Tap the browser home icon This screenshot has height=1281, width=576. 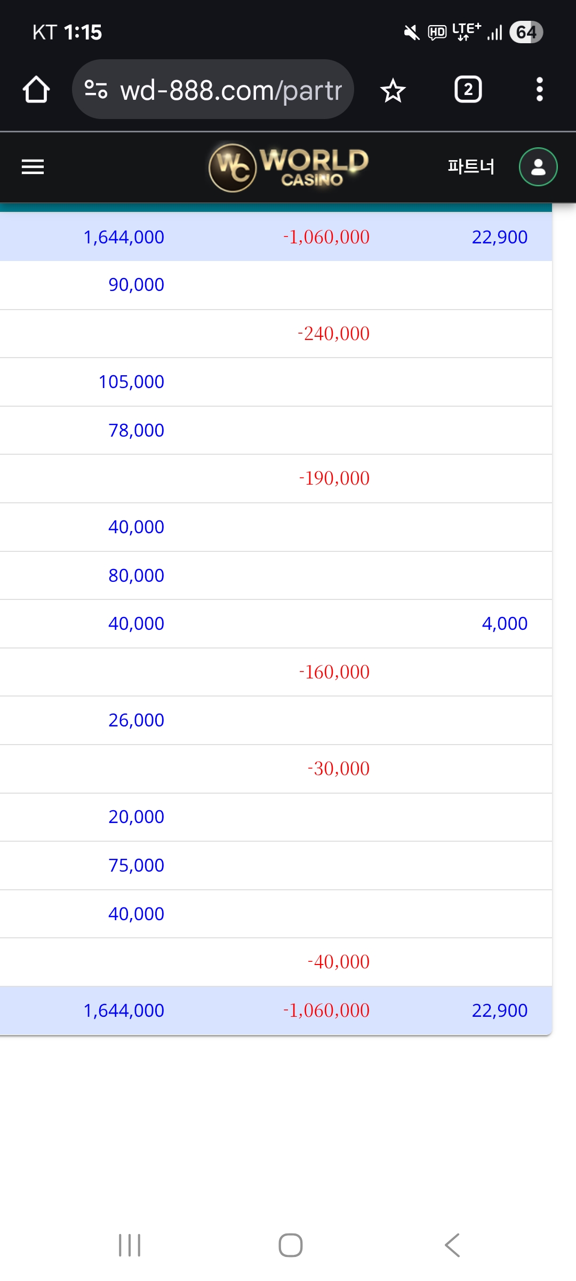(36, 90)
